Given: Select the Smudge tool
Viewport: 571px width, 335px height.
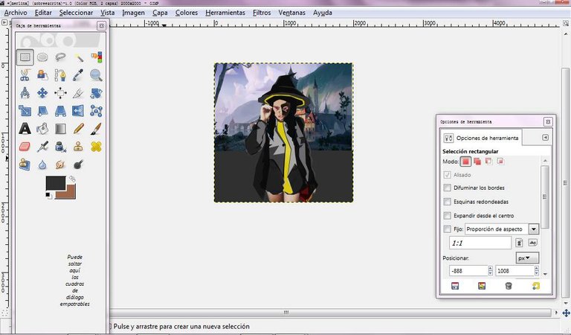Looking at the screenshot, I should pyautogui.click(x=60, y=165).
